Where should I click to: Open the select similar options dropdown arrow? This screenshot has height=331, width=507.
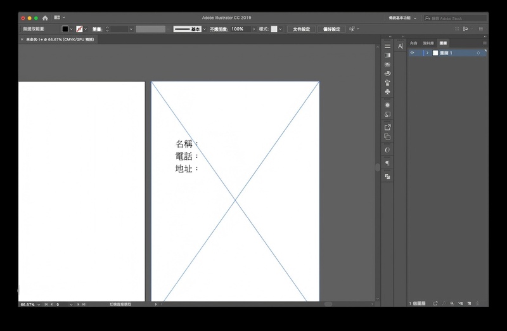(358, 29)
